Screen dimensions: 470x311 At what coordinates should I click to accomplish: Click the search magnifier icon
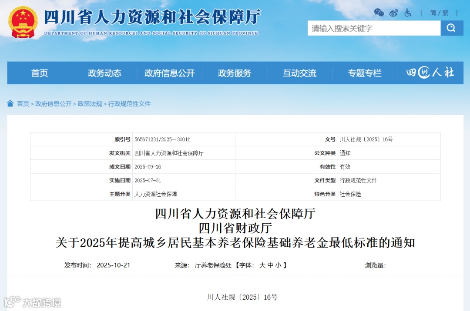pos(451,28)
